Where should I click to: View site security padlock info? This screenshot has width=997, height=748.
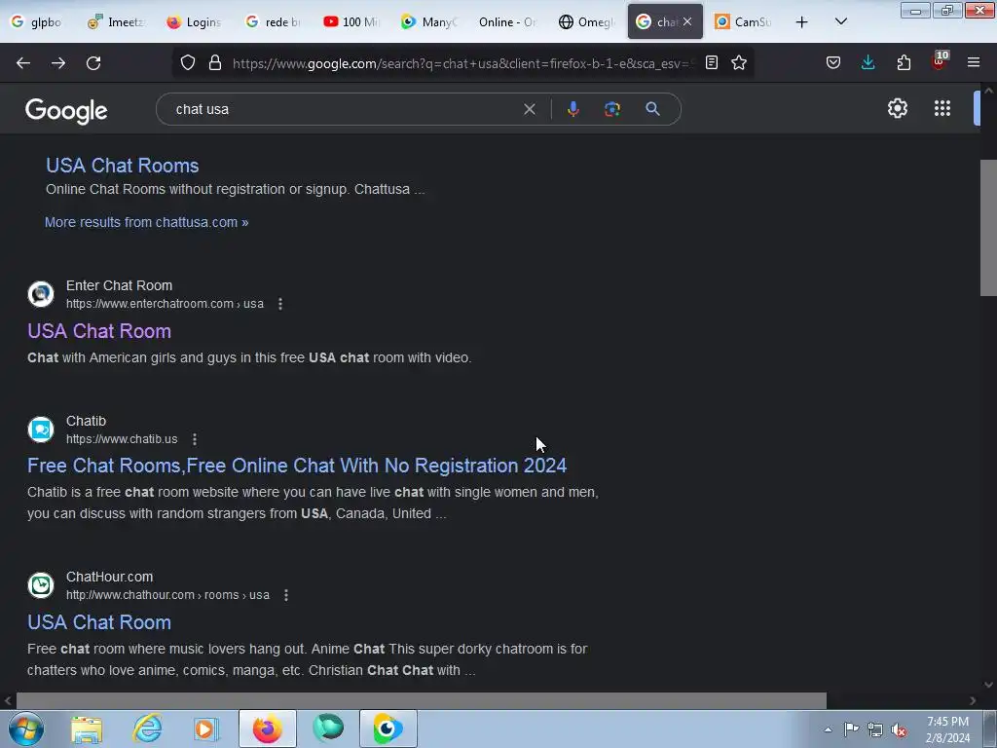click(215, 63)
